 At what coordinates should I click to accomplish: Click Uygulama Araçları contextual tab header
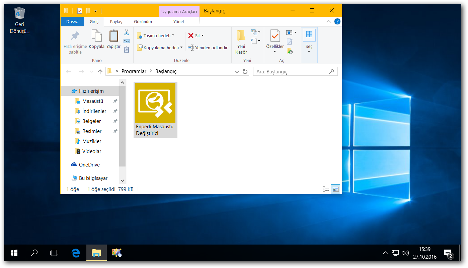point(179,11)
